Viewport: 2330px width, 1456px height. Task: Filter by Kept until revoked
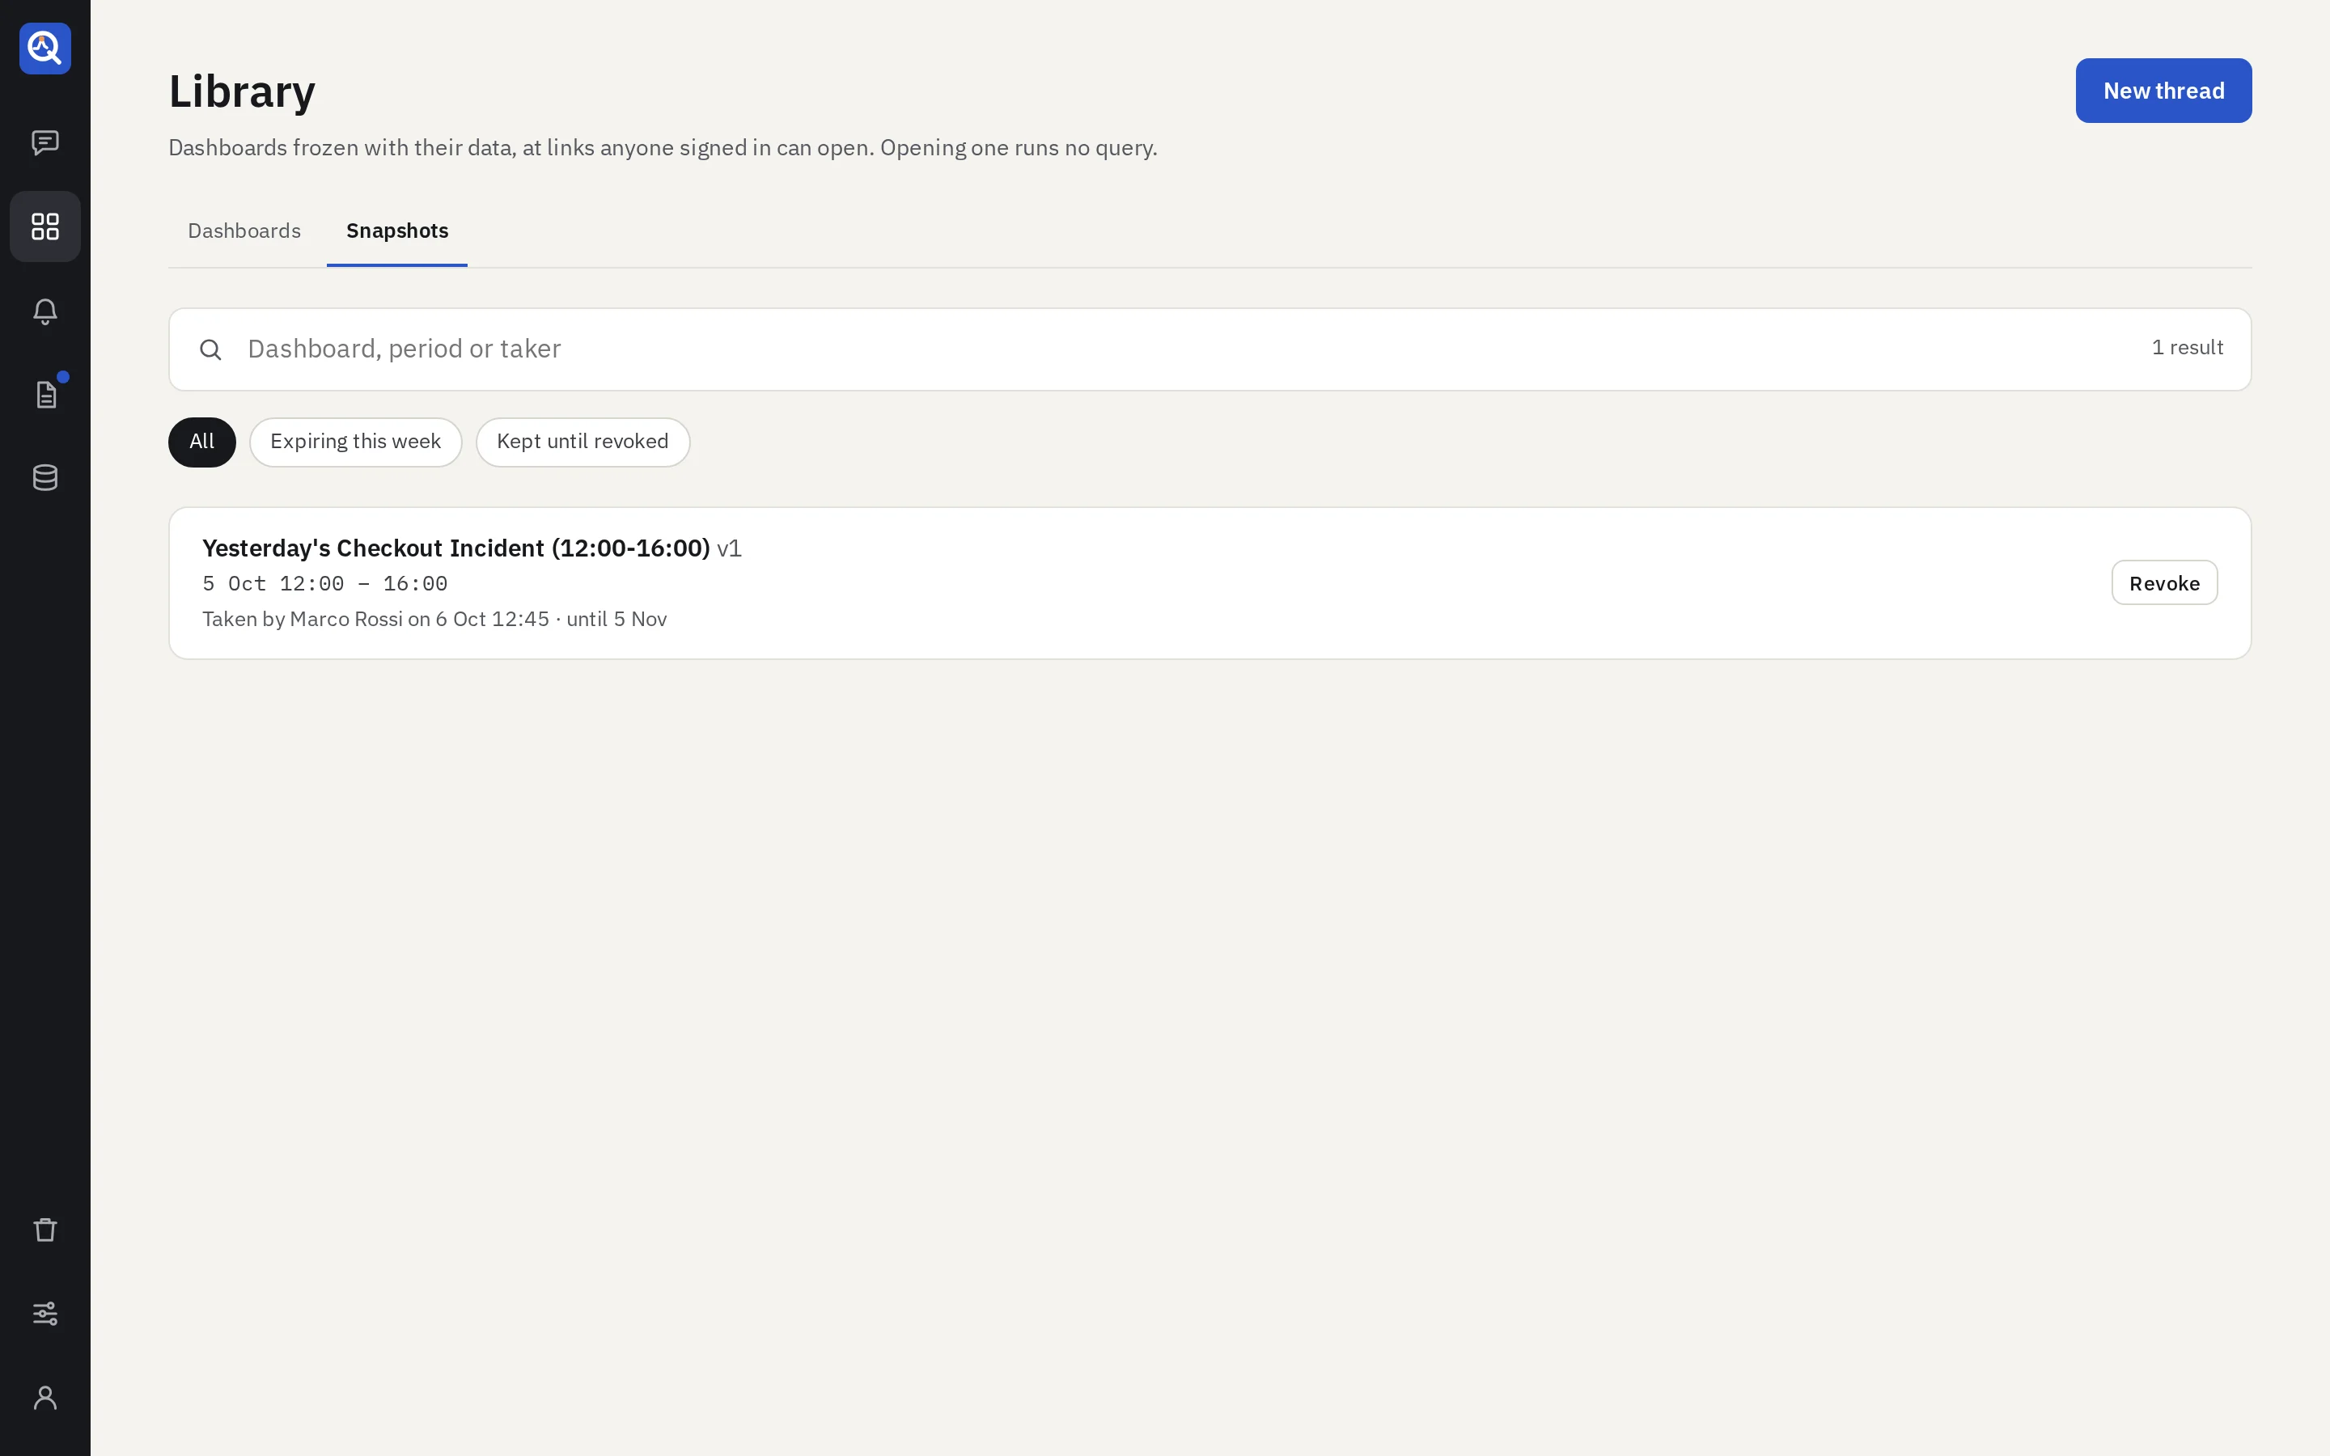point(582,442)
